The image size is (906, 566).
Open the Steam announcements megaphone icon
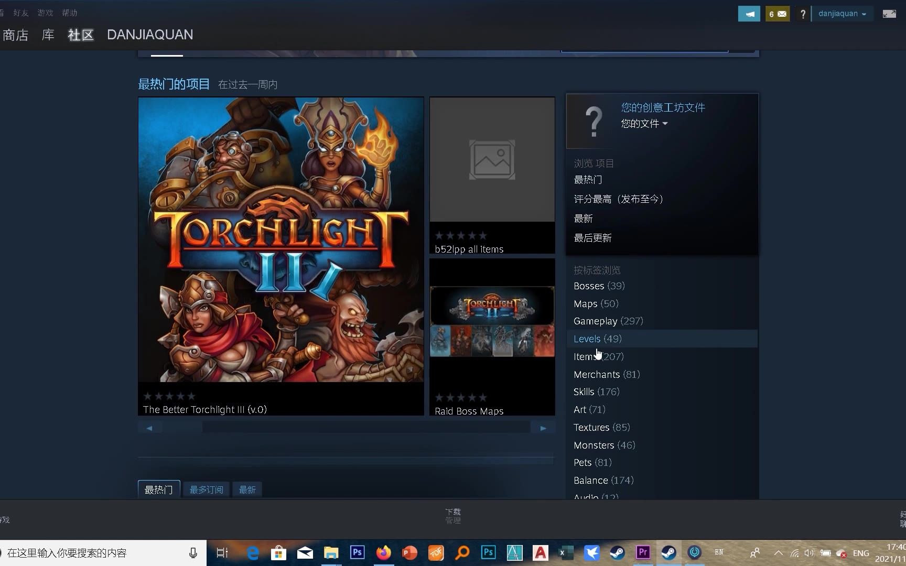click(x=749, y=14)
